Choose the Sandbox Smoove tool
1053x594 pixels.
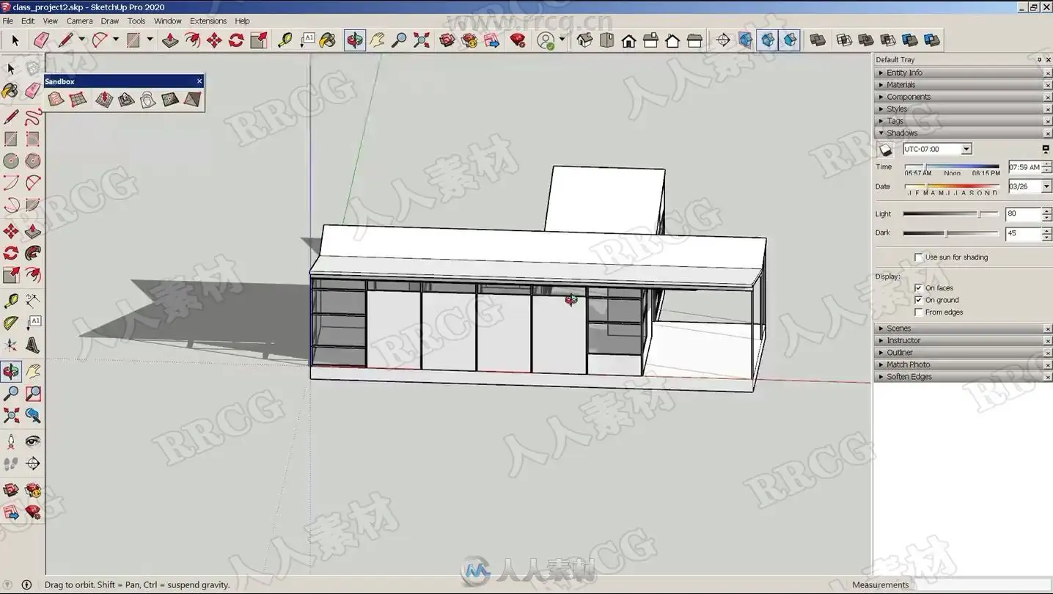click(x=103, y=99)
